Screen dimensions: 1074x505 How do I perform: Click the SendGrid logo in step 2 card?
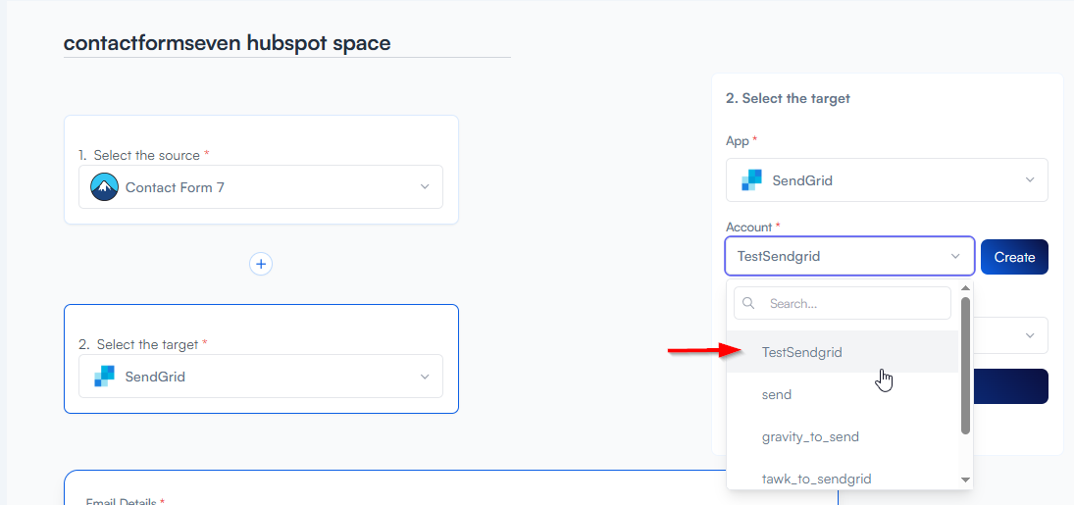[x=104, y=377]
